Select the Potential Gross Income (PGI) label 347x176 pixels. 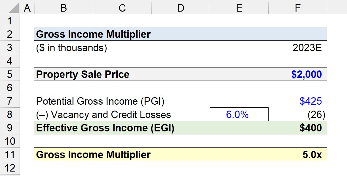[x=100, y=101]
